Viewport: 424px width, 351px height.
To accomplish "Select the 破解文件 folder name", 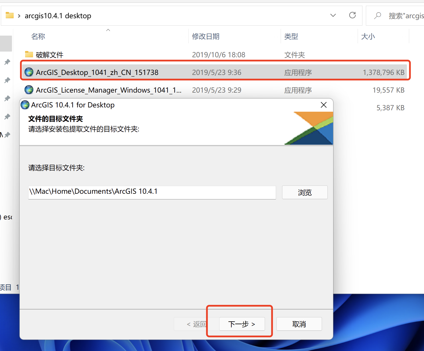I will 50,55.
